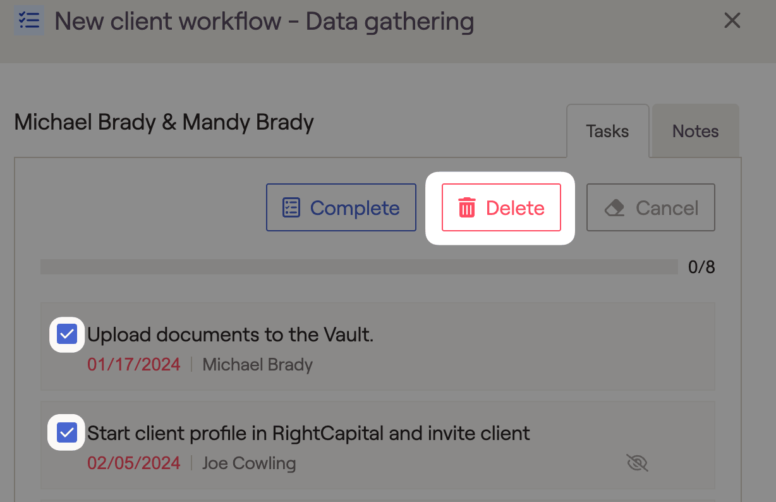Select the Joe Cowling assignee label
Viewport: 776px width, 502px height.
249,463
